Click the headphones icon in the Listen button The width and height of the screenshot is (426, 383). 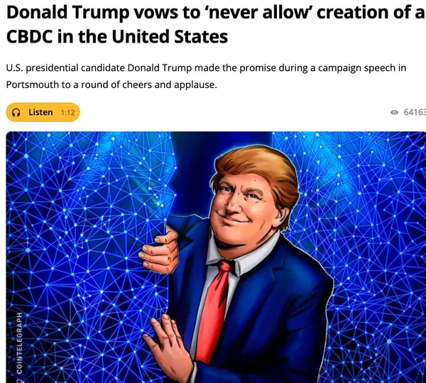tap(16, 112)
